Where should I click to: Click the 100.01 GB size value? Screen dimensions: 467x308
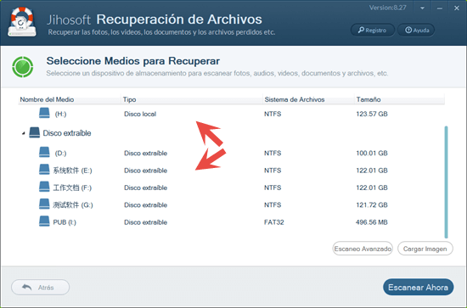coord(372,153)
